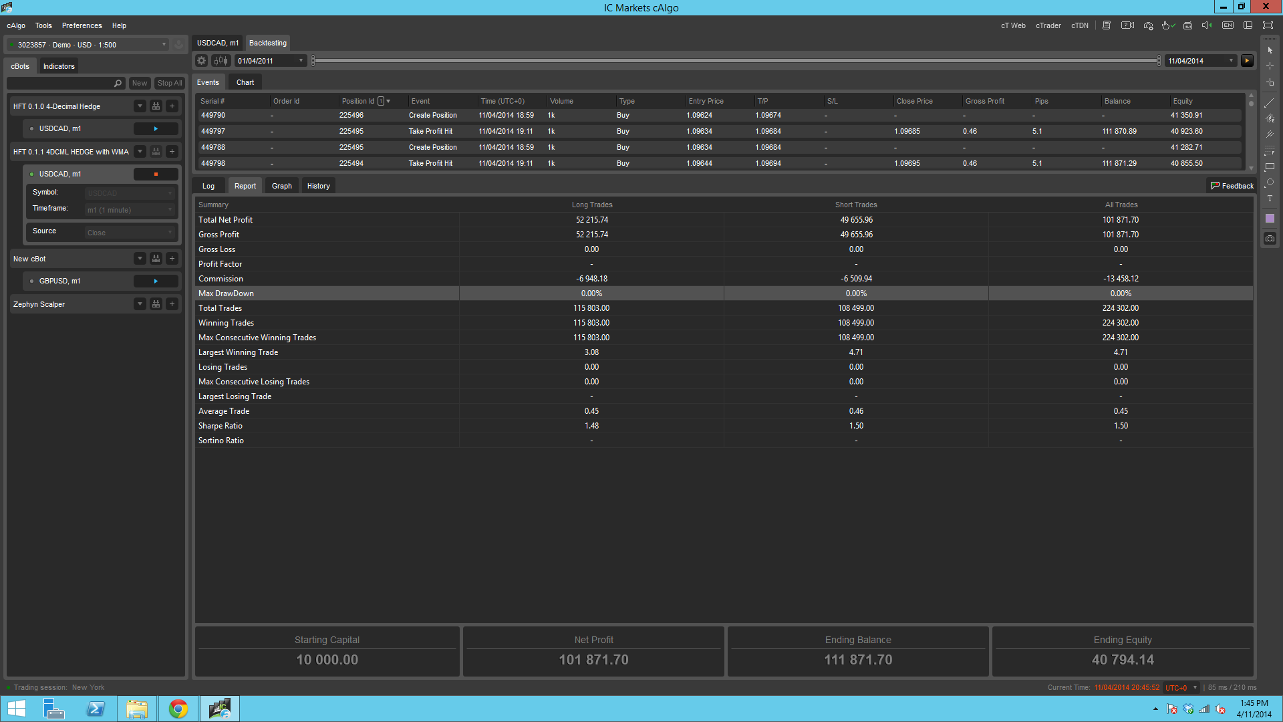Open the purple drawing color swatch
Screen dimensions: 1283x722
click(1270, 219)
